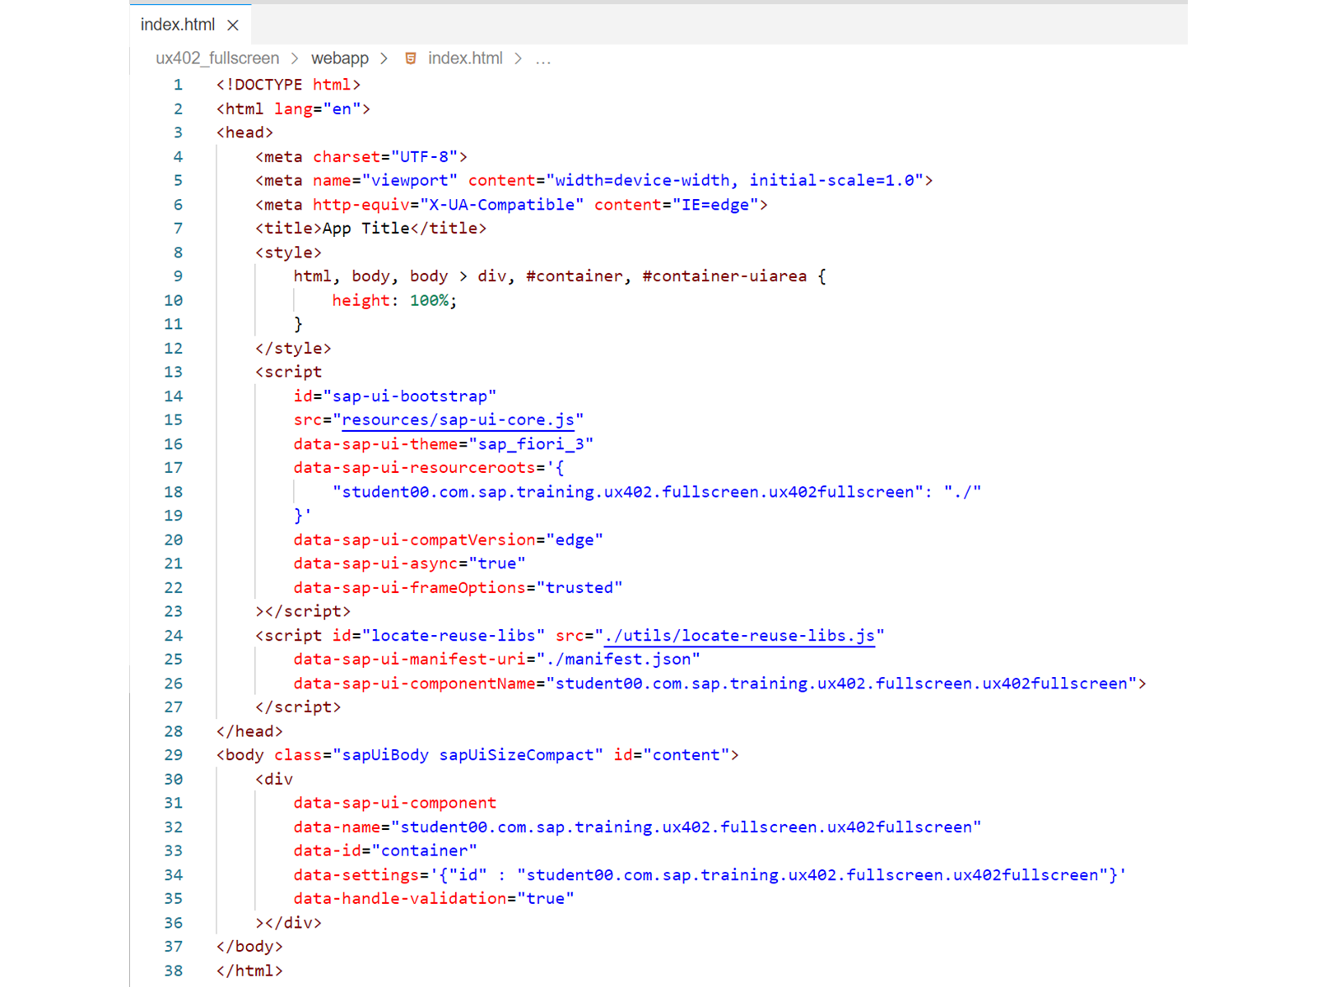Click the lang="en" attribute

coord(318,109)
